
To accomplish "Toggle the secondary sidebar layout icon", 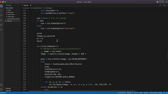I will click(x=163, y=2).
